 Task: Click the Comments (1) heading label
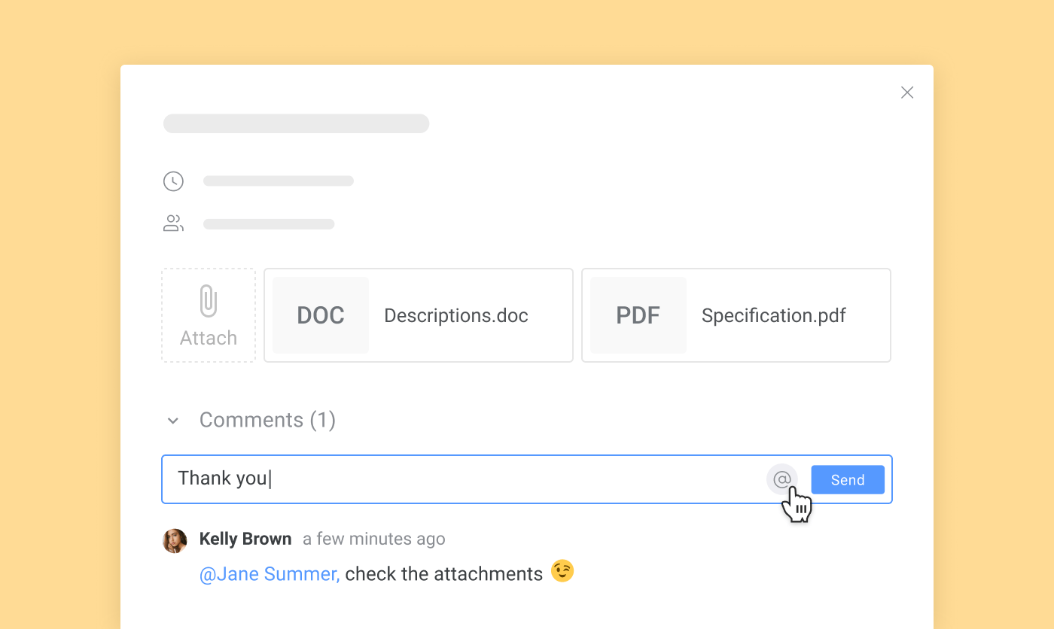coord(267,420)
